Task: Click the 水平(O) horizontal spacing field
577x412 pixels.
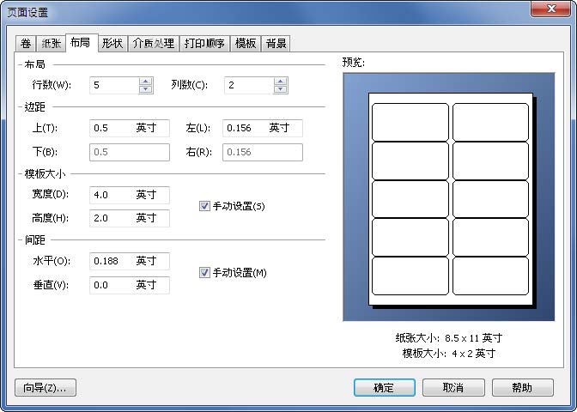Action: (112, 261)
